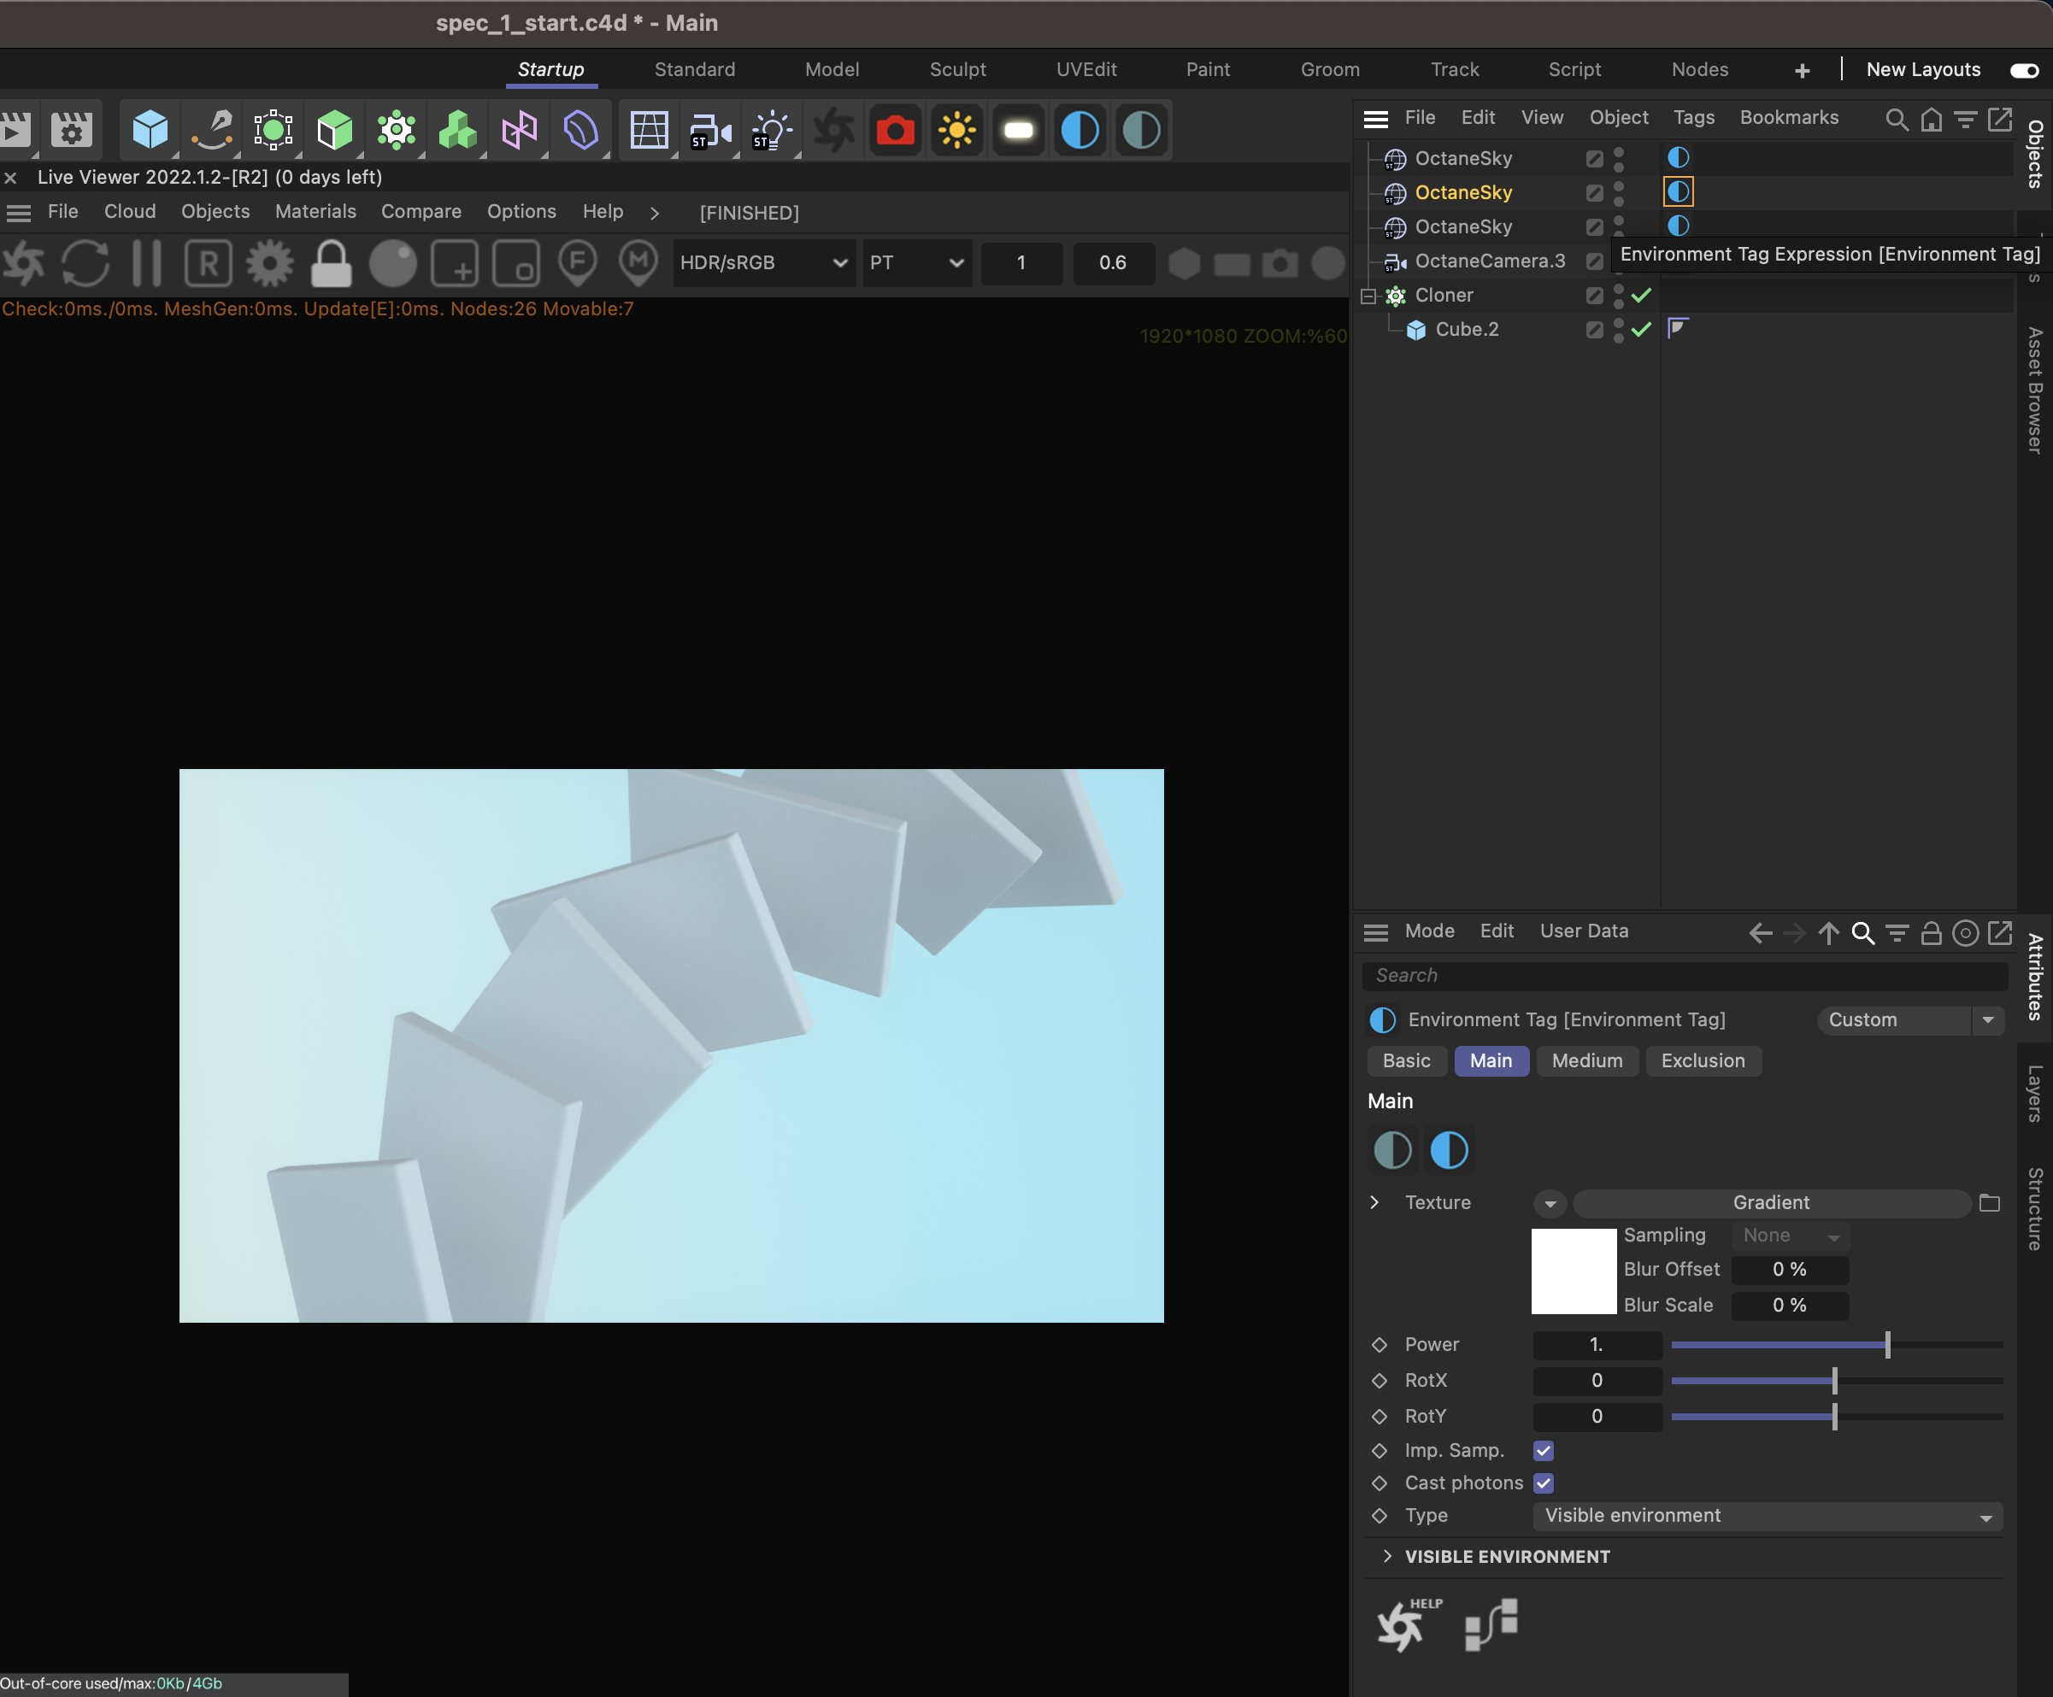Go back in Attribute Manager history arrow
The height and width of the screenshot is (1697, 2053).
[1761, 932]
